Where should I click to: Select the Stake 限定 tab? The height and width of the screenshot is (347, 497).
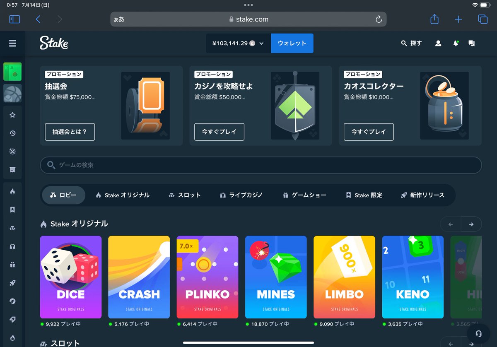pyautogui.click(x=364, y=195)
